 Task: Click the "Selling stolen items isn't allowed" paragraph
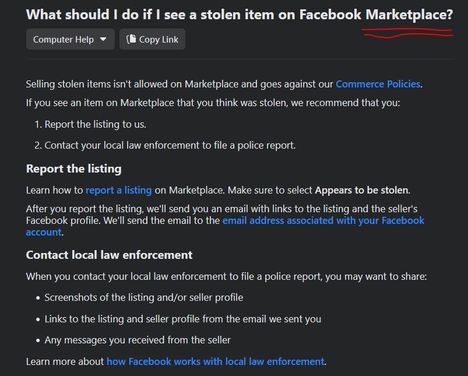point(175,84)
